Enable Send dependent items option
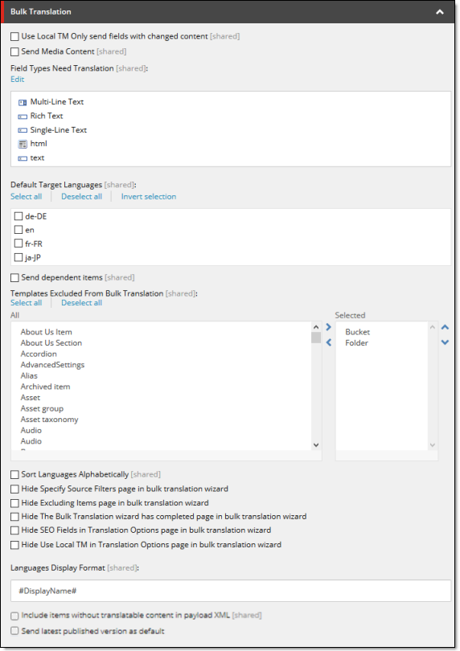This screenshot has height=651, width=460. pos(14,277)
